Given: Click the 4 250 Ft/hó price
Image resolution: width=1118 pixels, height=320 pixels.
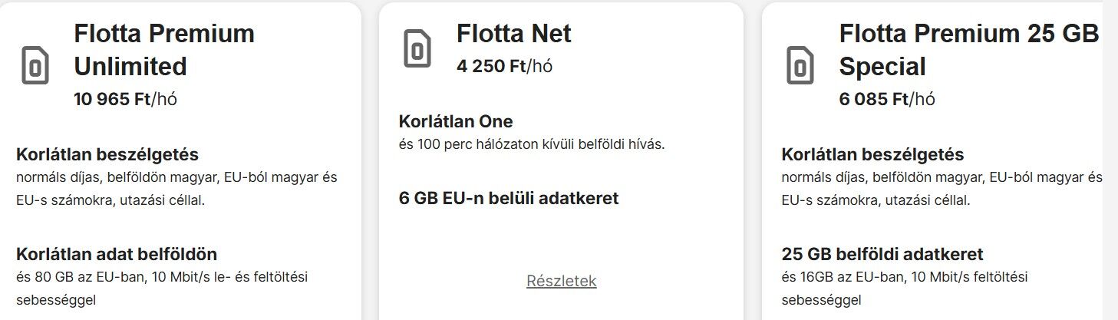Looking at the screenshot, I should pyautogui.click(x=504, y=66).
